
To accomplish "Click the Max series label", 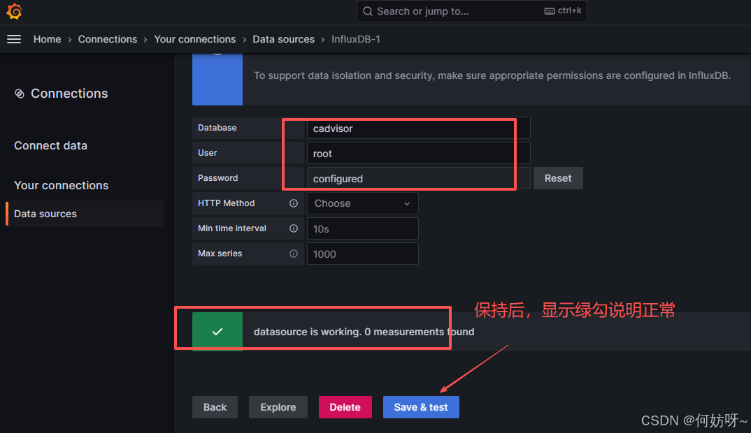I will [220, 253].
